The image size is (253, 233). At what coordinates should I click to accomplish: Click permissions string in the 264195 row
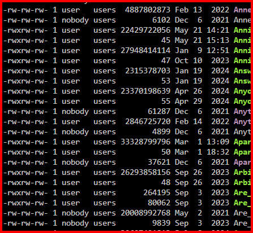tap(25, 193)
